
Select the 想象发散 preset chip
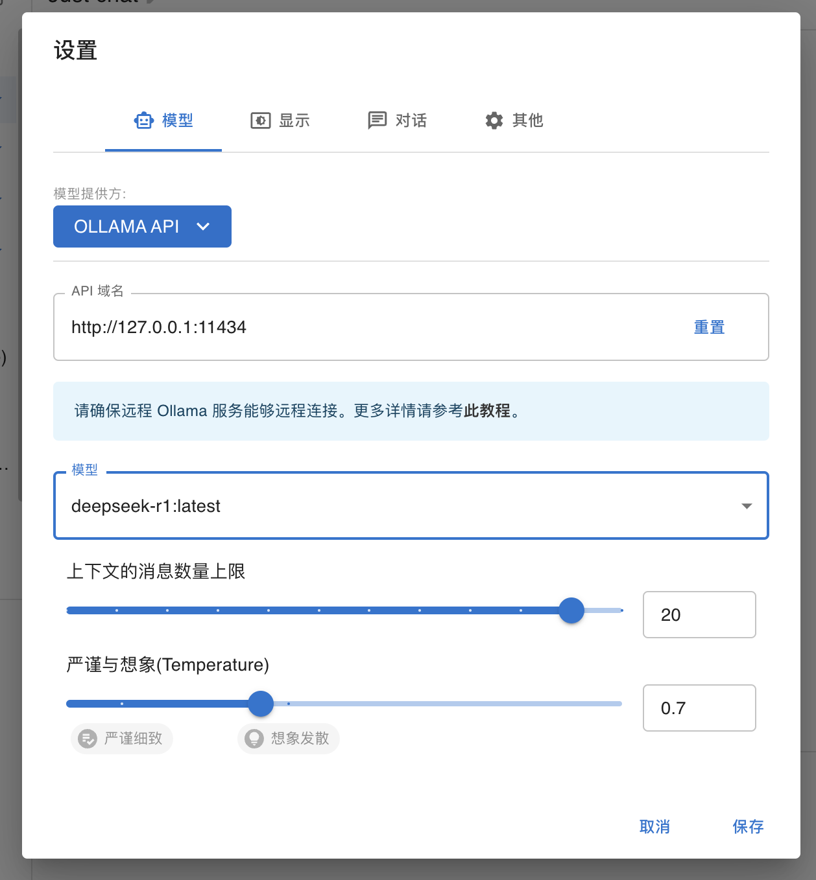pyautogui.click(x=289, y=739)
